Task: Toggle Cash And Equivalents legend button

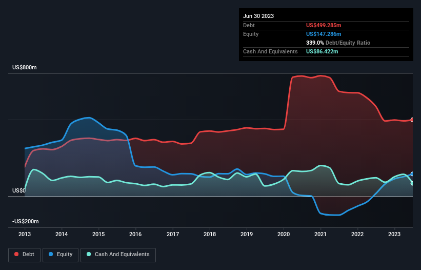Action: pos(118,255)
